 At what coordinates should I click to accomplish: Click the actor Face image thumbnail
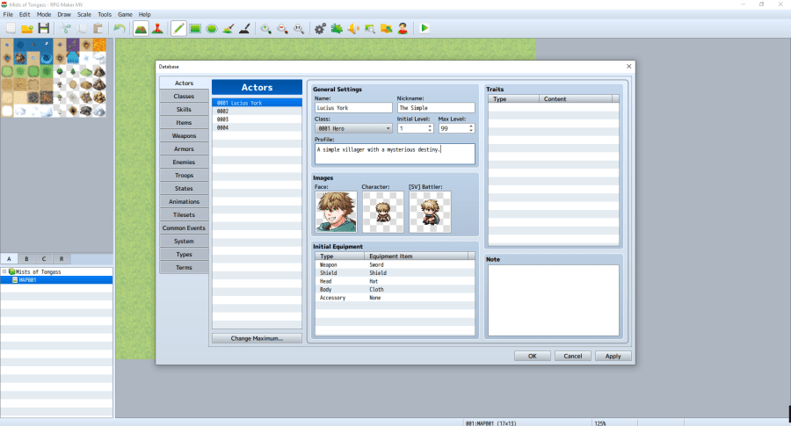(x=336, y=212)
